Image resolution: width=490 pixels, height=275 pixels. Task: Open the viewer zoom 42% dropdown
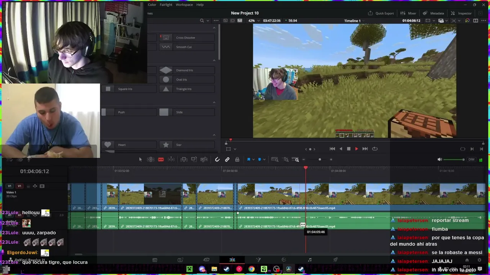click(253, 21)
